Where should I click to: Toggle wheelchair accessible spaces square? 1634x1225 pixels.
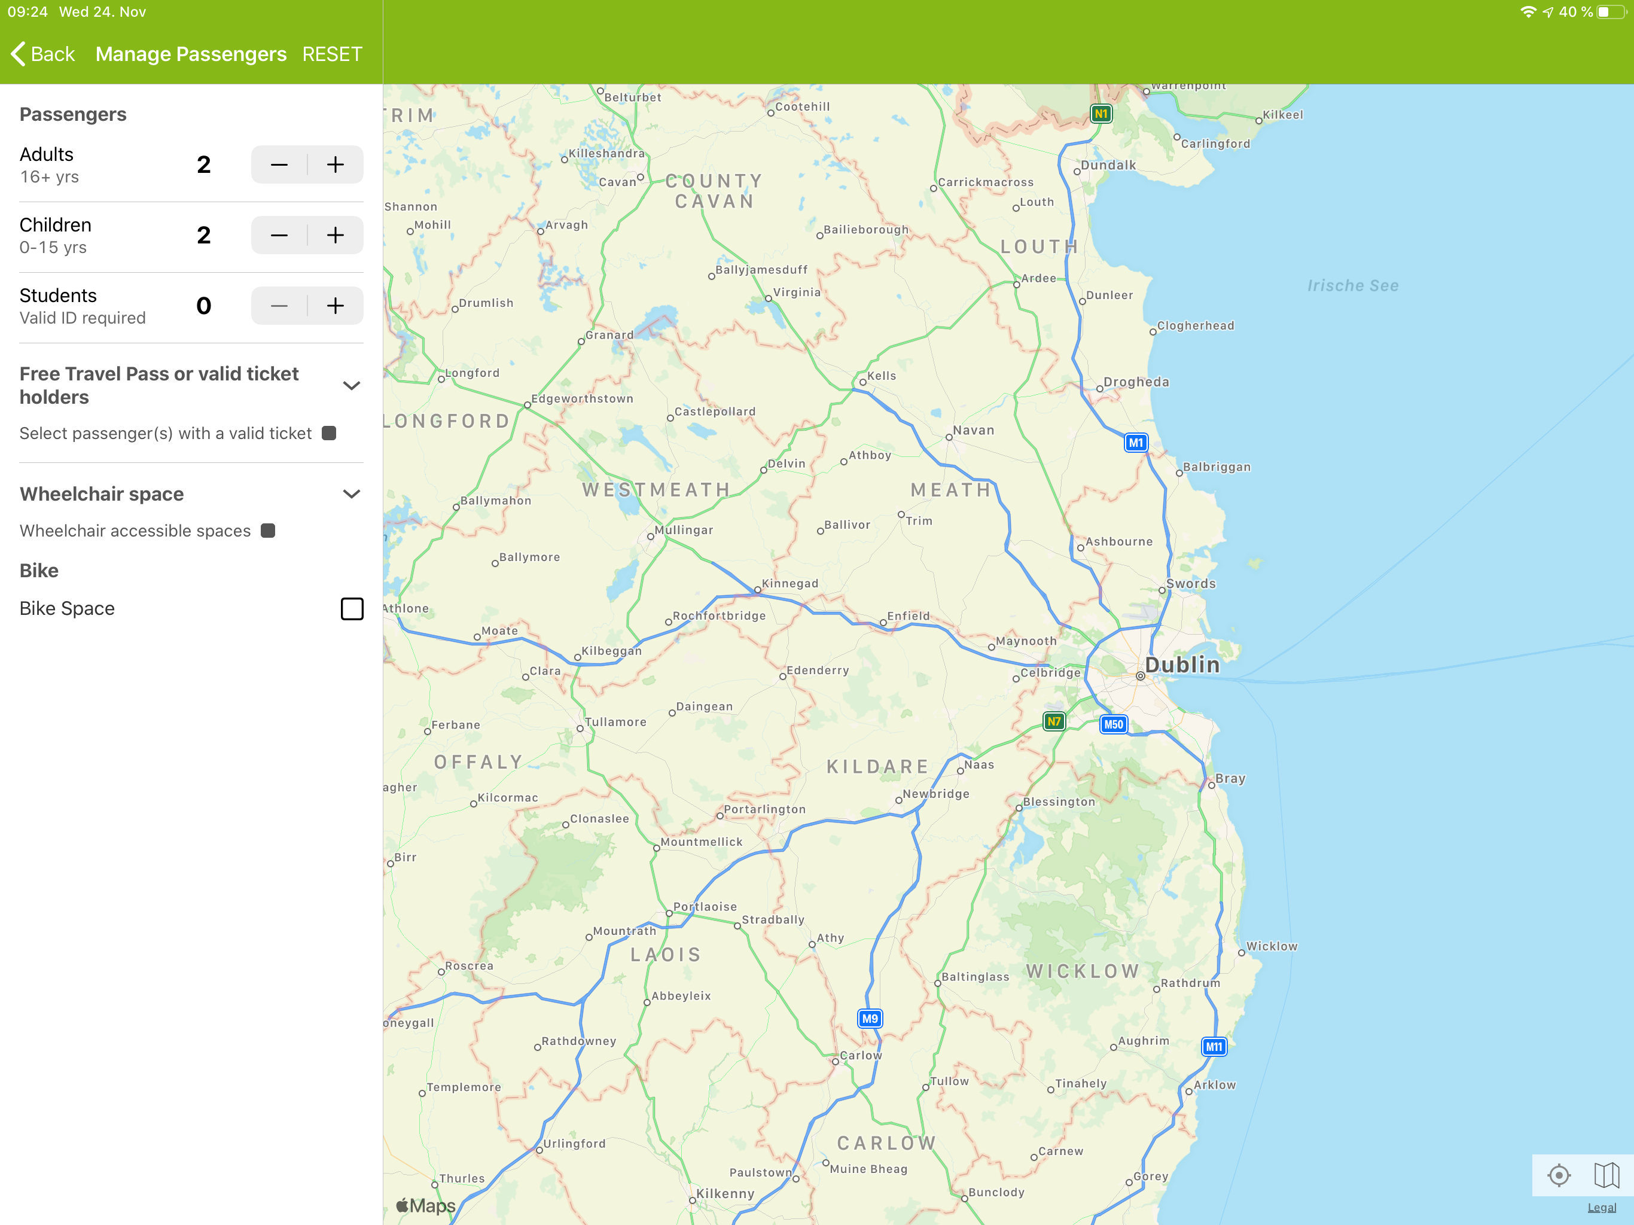(x=268, y=531)
